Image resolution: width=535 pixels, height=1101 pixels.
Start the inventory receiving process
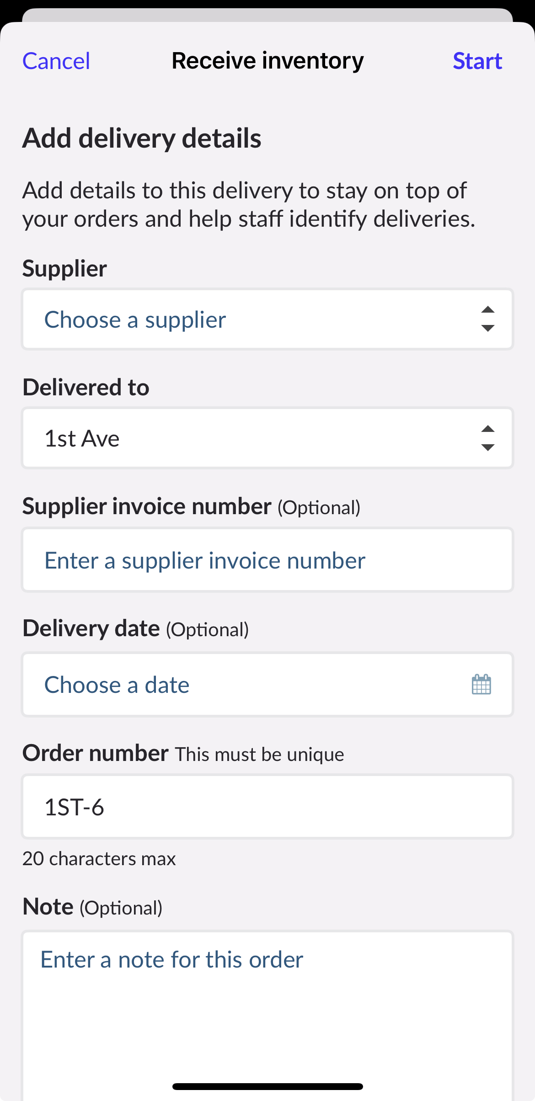pyautogui.click(x=477, y=60)
